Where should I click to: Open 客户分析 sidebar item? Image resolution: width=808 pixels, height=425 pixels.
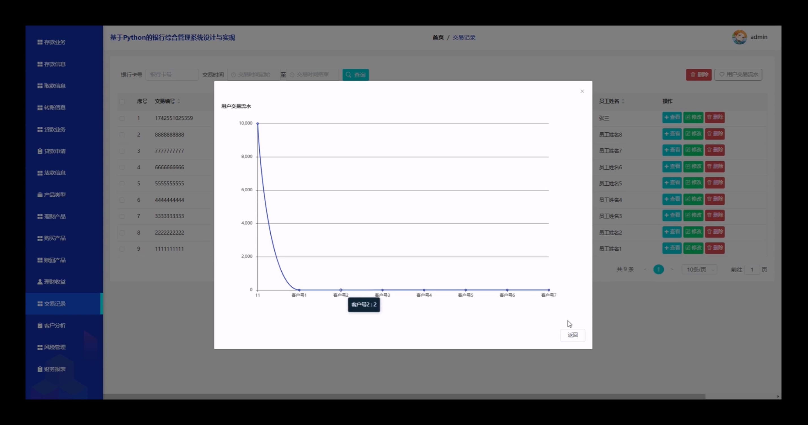pos(55,326)
